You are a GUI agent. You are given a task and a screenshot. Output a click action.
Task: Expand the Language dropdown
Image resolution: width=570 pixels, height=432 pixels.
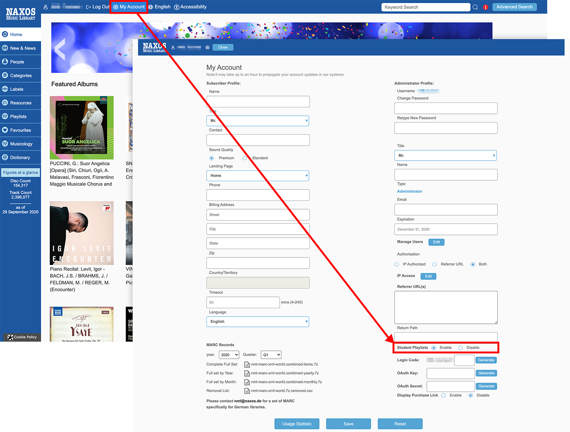258,322
